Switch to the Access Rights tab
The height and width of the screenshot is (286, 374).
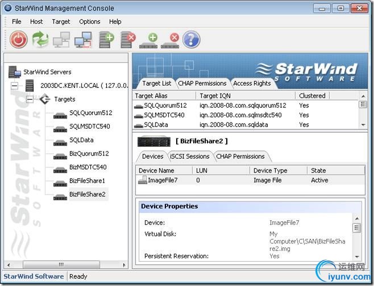click(252, 83)
